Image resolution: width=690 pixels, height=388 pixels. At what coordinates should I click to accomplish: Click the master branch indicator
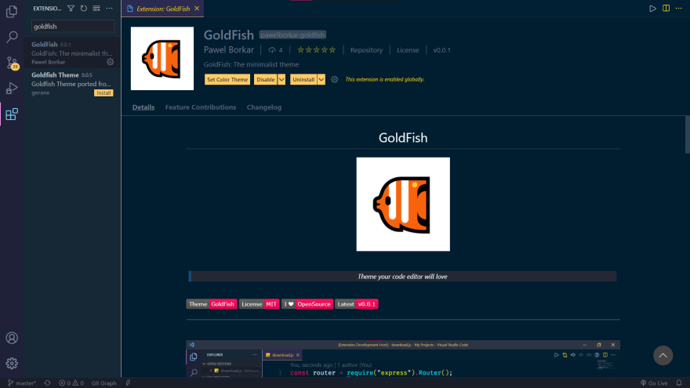22,383
